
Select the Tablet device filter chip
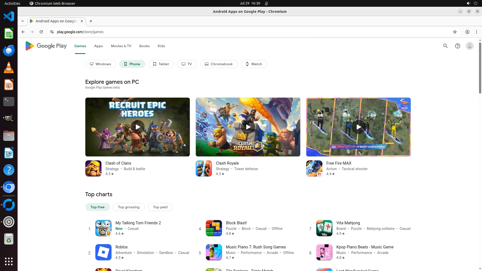point(161,64)
